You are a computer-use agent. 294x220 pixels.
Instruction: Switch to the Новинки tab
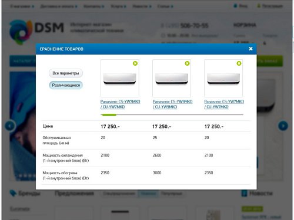(x=148, y=194)
